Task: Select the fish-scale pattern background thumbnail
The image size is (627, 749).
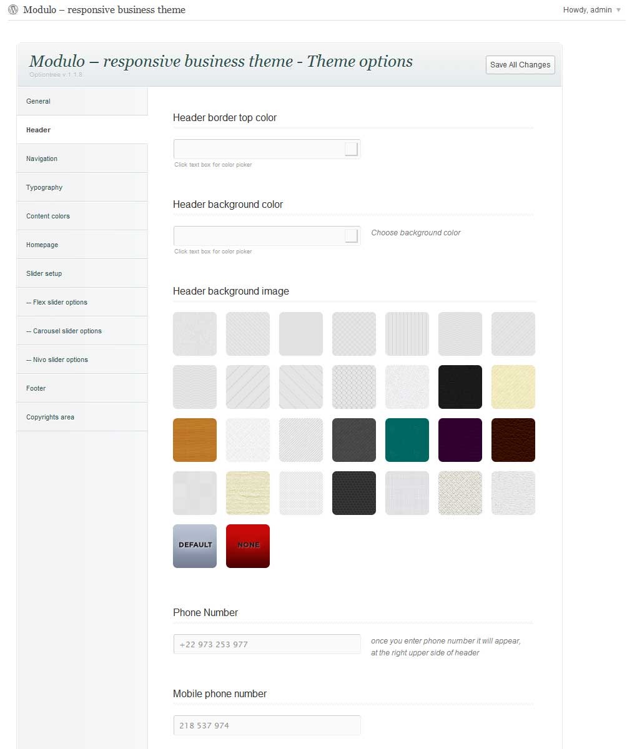Action: point(354,387)
